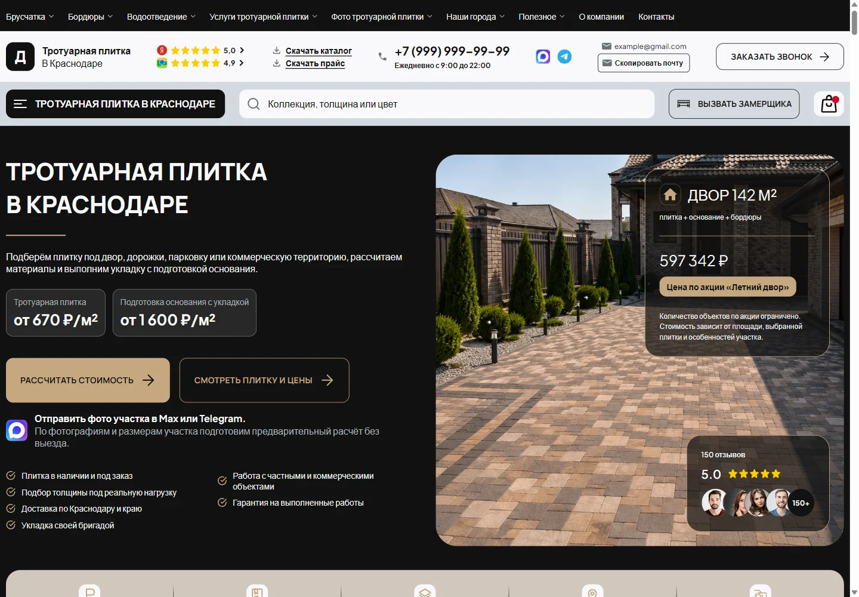
Task: Click the download icon beside Скачать каталог
Action: pyautogui.click(x=277, y=51)
